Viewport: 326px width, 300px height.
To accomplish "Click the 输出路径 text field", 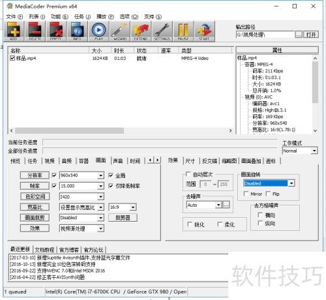I will 265,35.
